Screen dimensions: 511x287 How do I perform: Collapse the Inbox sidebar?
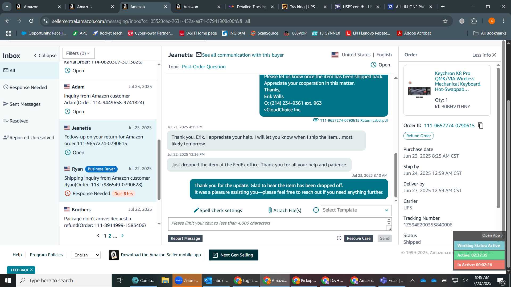pyautogui.click(x=45, y=55)
